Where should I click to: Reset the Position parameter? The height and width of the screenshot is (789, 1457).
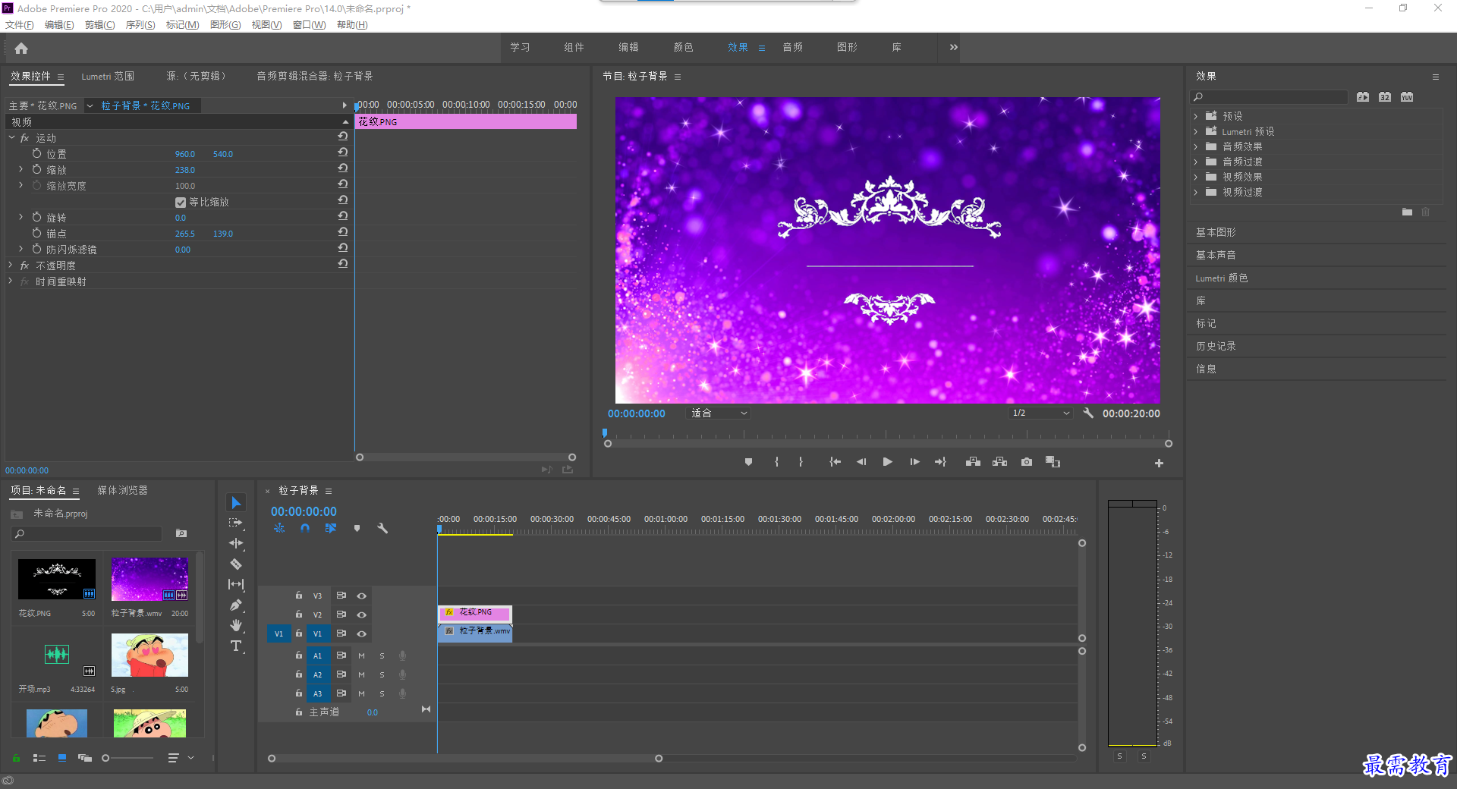coord(343,152)
